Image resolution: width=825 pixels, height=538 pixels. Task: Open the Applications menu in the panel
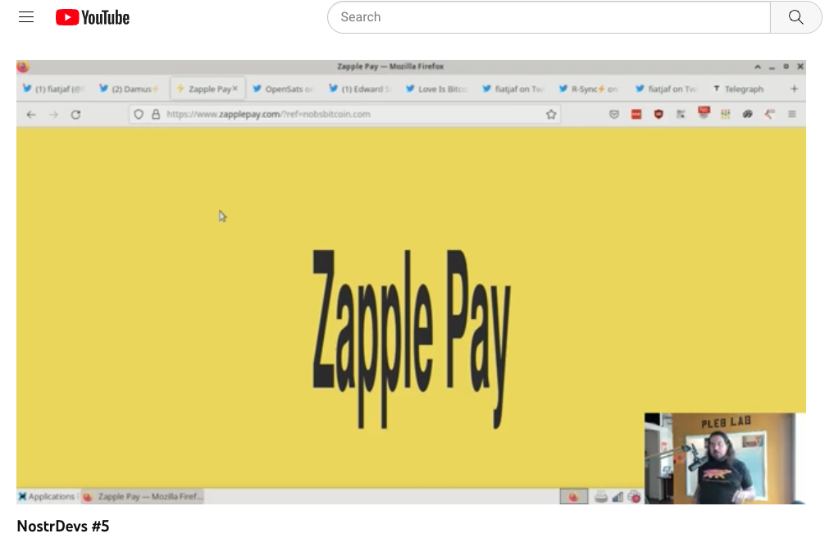[x=46, y=496]
